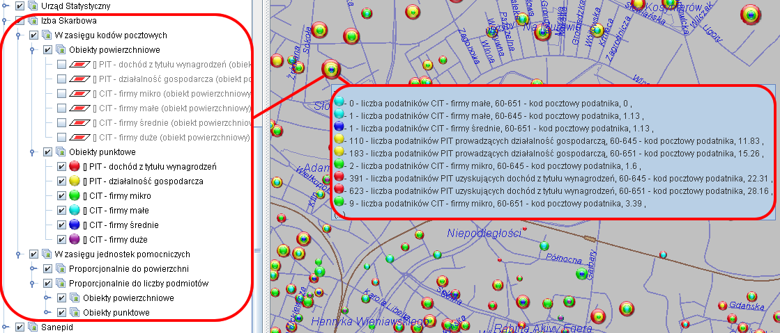The width and height of the screenshot is (780, 333).
Task: Expand the Proporcjonalnie do powierzchni node
Action: (x=33, y=269)
